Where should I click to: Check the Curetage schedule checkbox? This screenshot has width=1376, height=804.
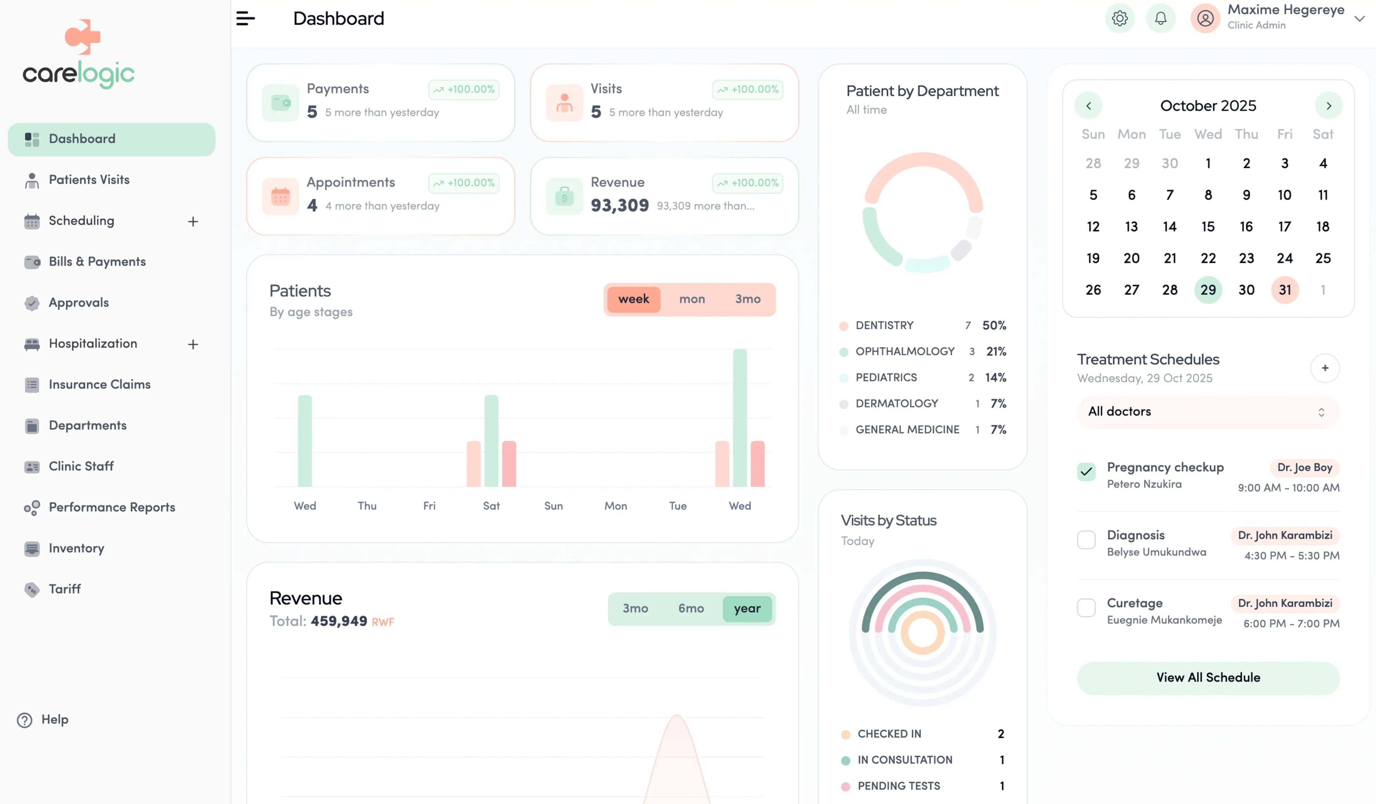pos(1086,607)
